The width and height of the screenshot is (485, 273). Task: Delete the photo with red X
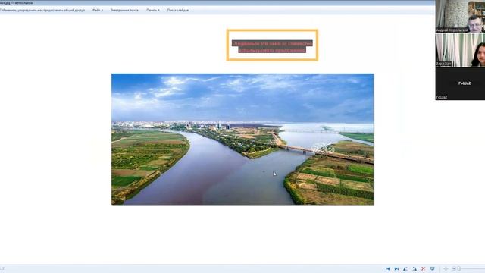point(423,269)
